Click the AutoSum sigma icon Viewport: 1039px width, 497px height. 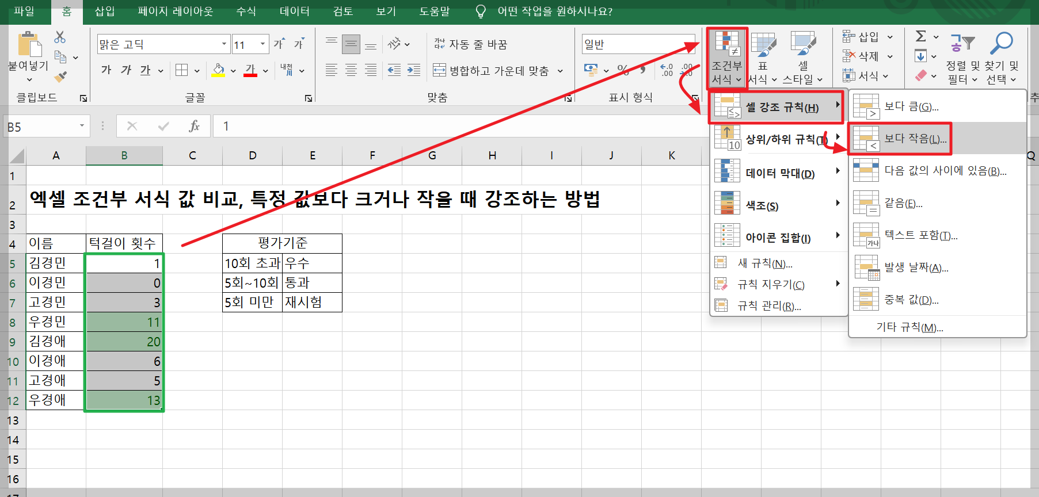point(921,36)
